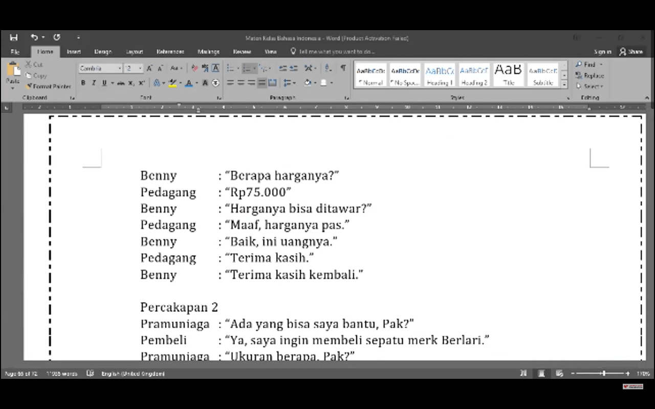Screen dimensions: 655x409
Task: Toggle character shading
Action: [205, 83]
